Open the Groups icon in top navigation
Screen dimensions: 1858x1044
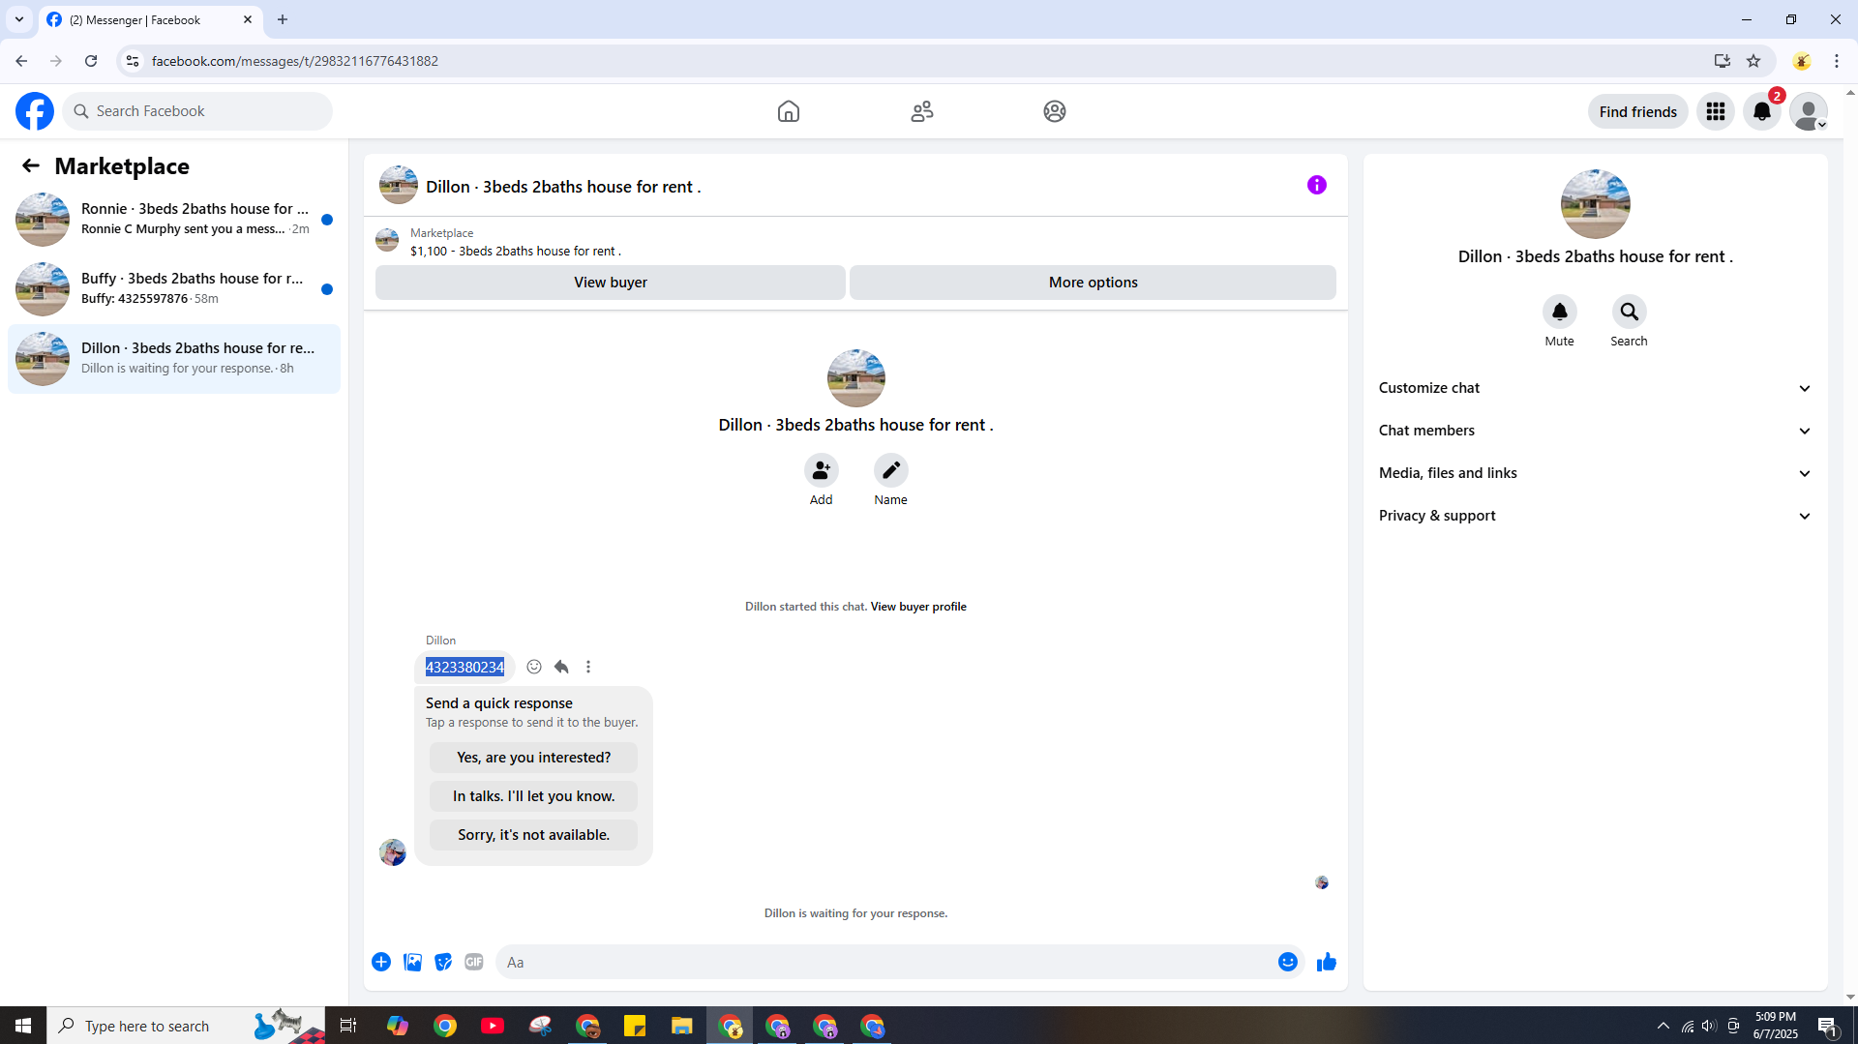point(1055,111)
